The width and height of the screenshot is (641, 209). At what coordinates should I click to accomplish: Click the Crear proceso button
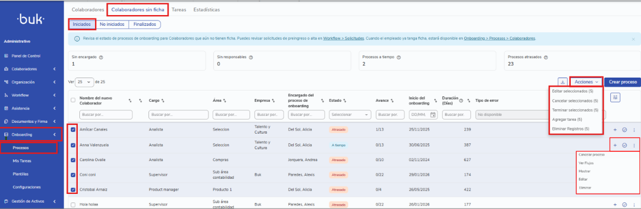pos(623,82)
